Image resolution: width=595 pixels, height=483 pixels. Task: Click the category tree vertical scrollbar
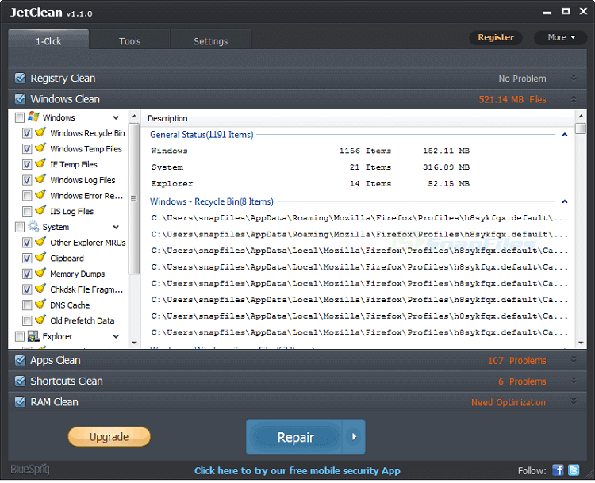(134, 198)
